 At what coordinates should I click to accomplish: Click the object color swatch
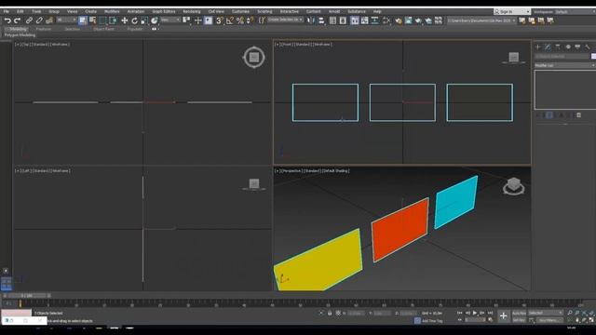(x=593, y=56)
